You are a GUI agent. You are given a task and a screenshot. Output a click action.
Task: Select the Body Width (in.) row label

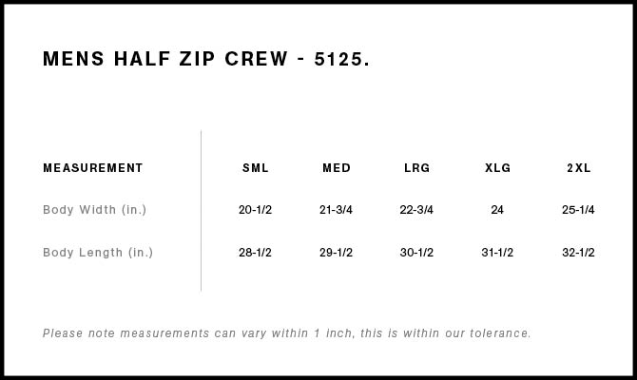tap(95, 210)
